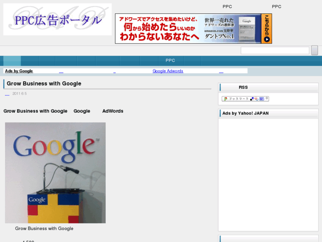Click the 2011 6 5 post date
Image resolution: width=322 pixels, height=242 pixels.
click(x=19, y=94)
